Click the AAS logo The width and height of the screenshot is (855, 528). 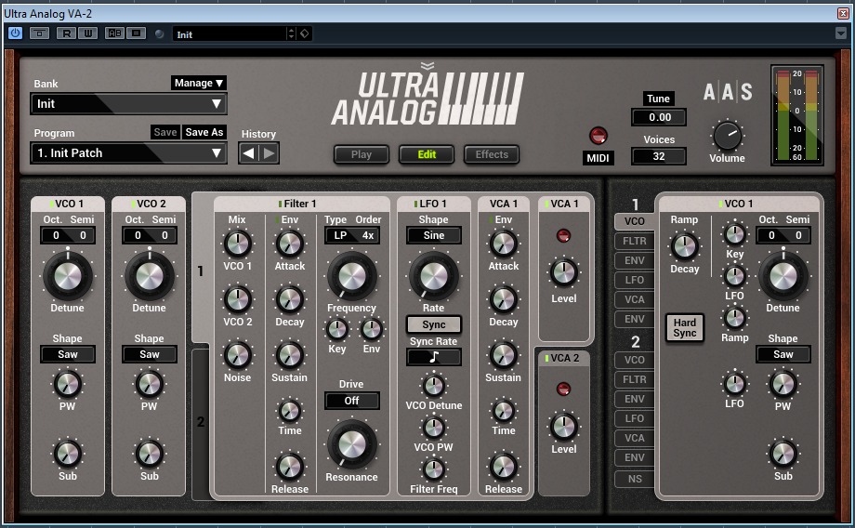728,92
